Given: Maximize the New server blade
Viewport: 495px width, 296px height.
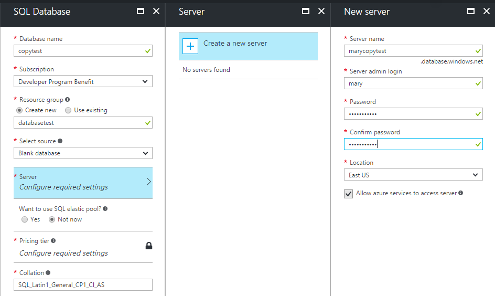Looking at the screenshot, I should [x=471, y=12].
